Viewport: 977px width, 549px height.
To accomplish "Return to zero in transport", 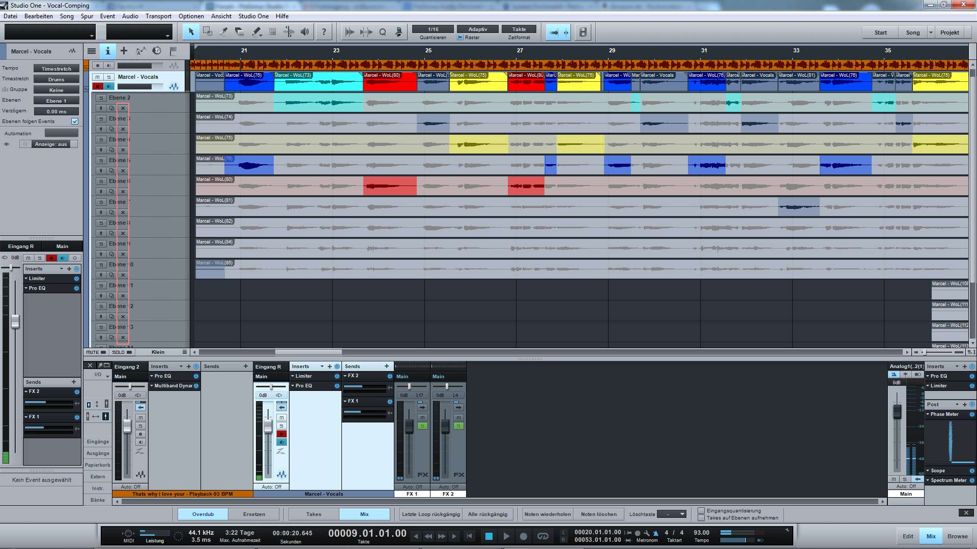I will [470, 536].
